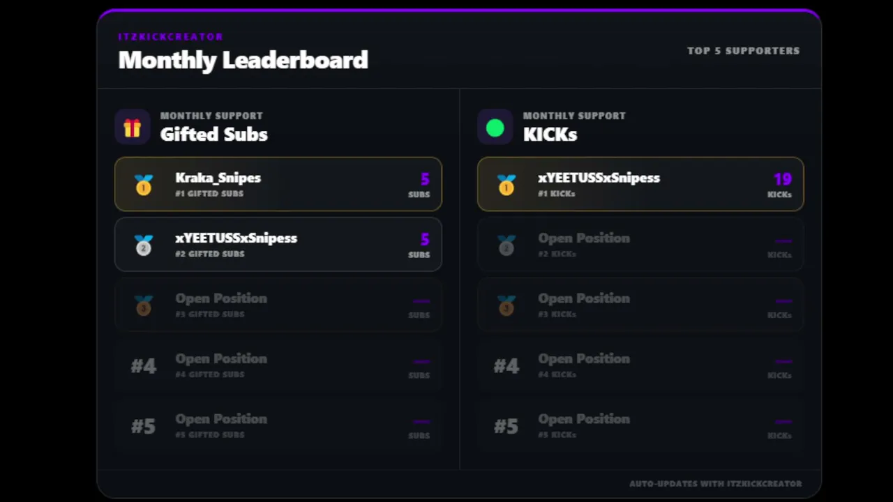
Task: Select xYEETUSSxSnipess in KICKs list
Action: point(640,184)
